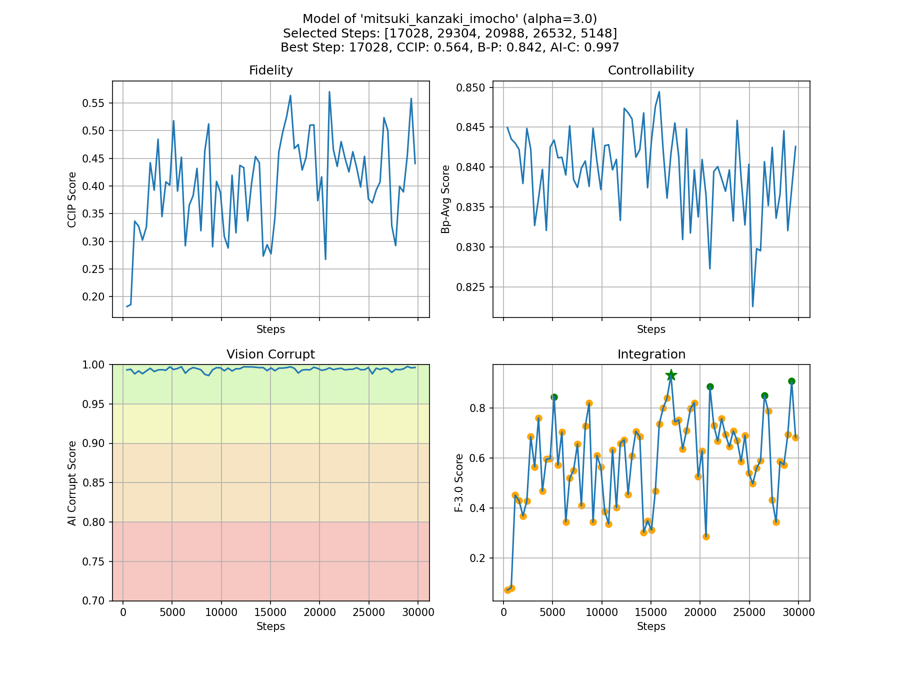Screen dimensions: 900x675
Task: Select the "Best Step: 17028, CCIP: 0.564" line
Action: point(450,47)
